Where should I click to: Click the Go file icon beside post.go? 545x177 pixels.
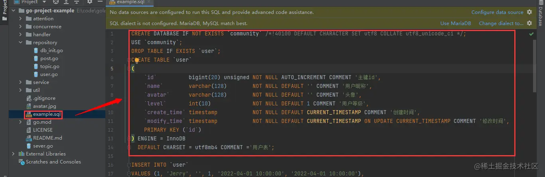[36, 58]
